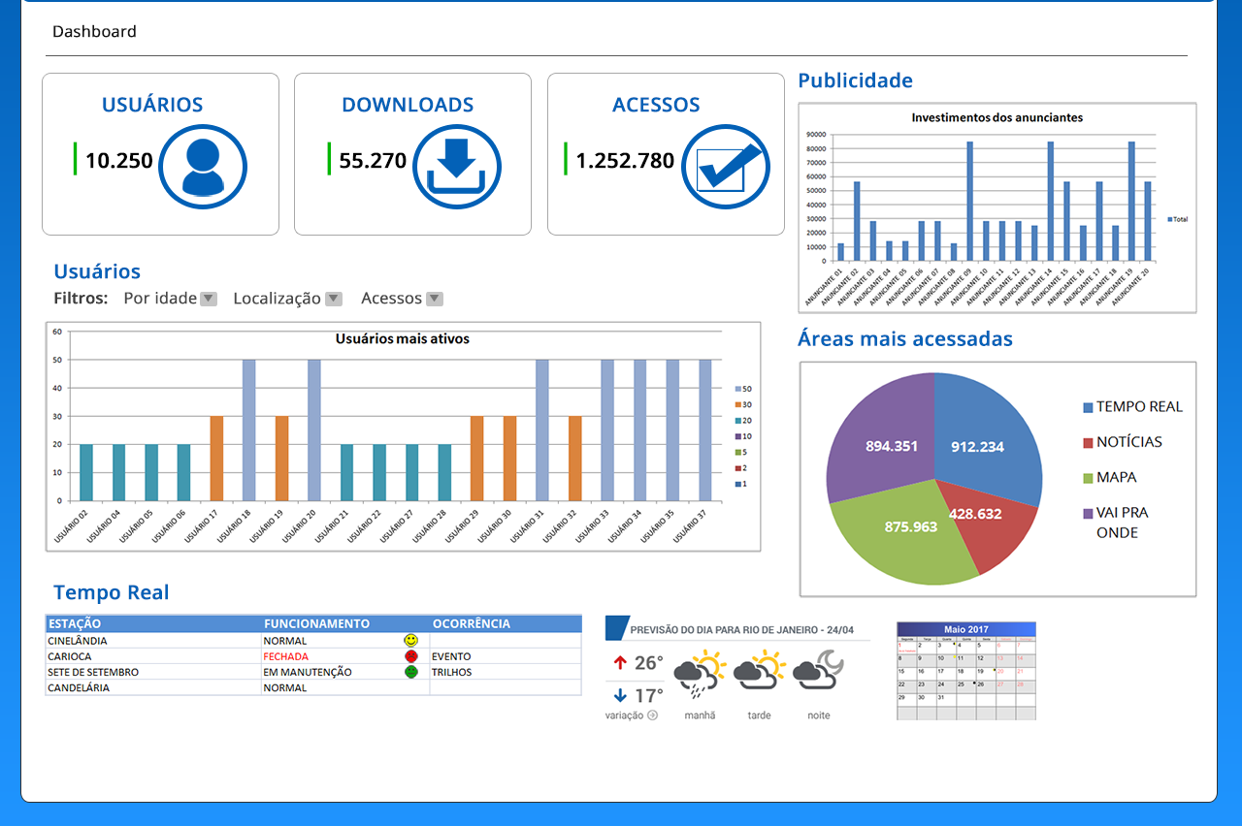Viewport: 1242px width, 826px height.
Task: Click the Estação column header
Action: (x=75, y=623)
